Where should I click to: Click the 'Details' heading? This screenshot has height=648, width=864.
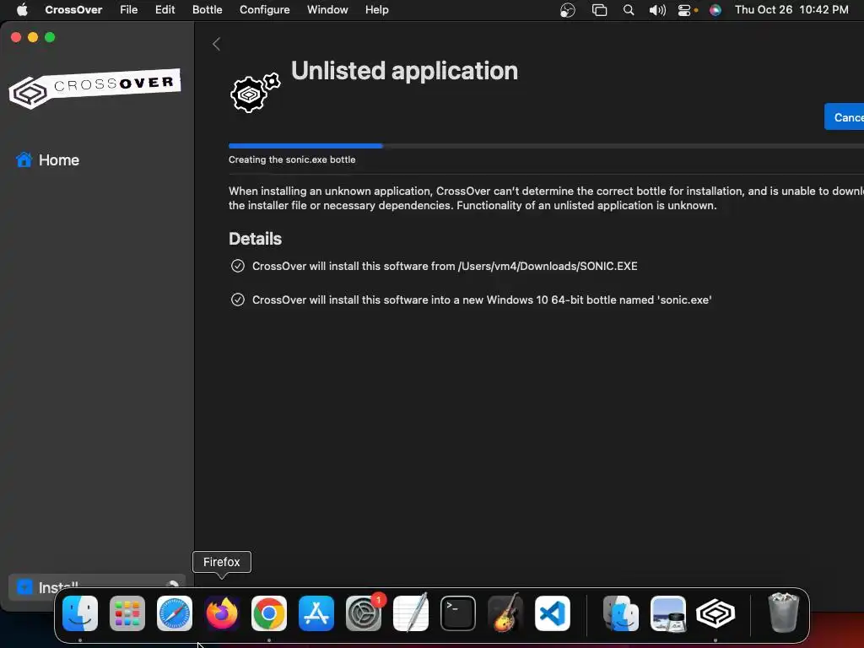pos(255,239)
